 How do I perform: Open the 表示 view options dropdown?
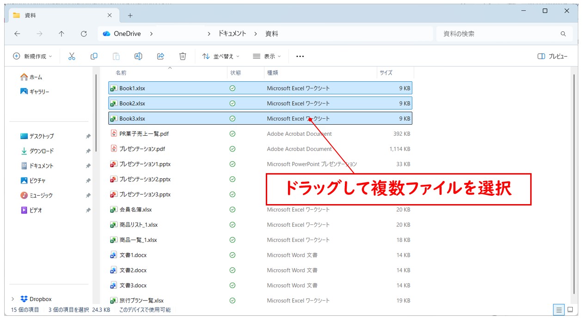pos(266,56)
